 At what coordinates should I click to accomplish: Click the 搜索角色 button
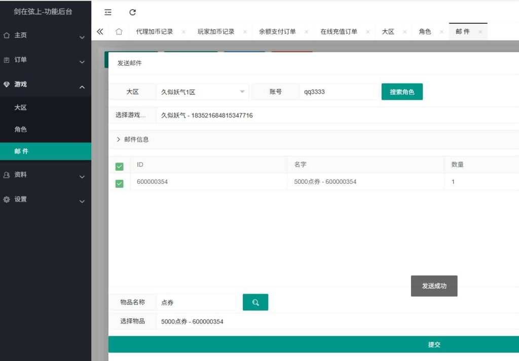click(402, 92)
